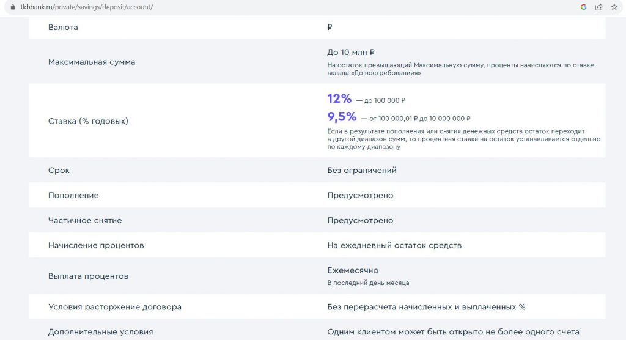Click До 10 млн ₽ amount text
The image size is (626, 340).
pos(351,53)
